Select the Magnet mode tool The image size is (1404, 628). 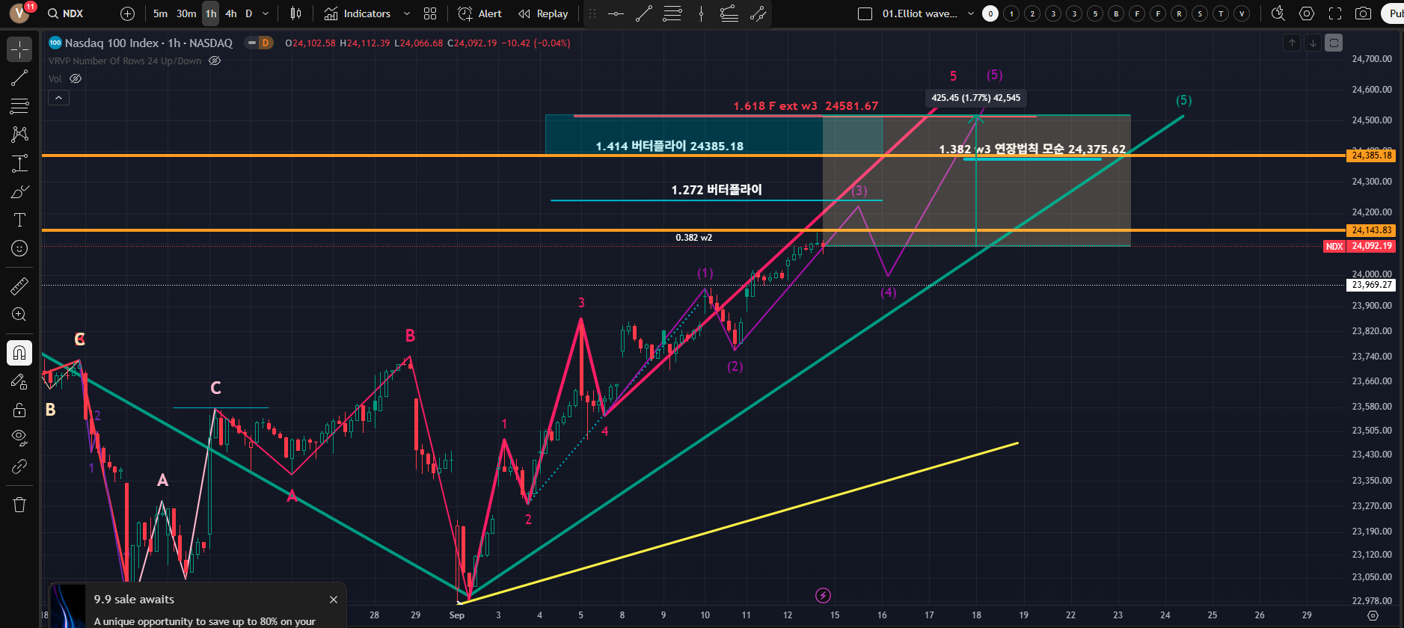[19, 353]
